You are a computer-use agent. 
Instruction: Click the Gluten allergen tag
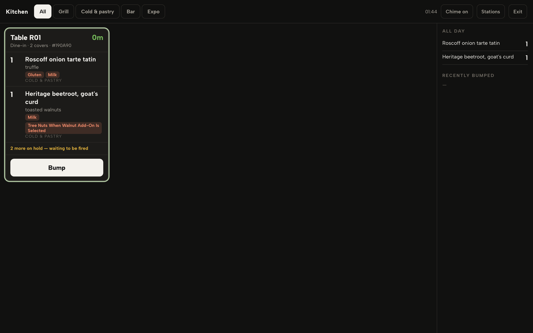(34, 75)
